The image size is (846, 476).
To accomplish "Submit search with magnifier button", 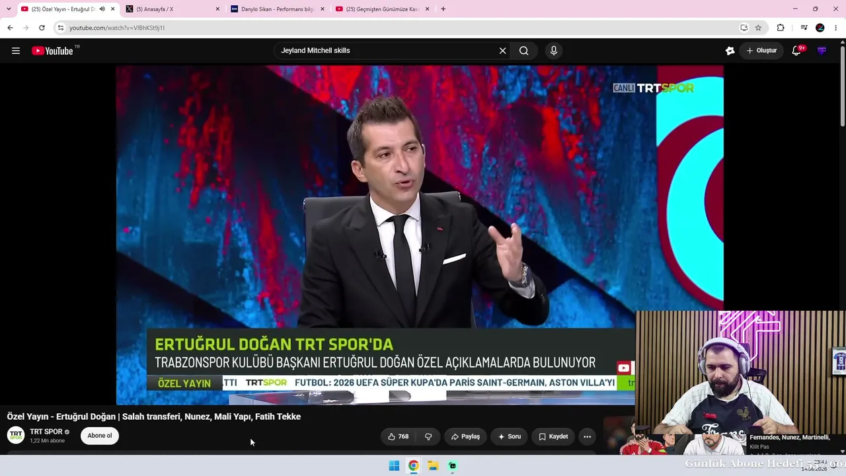I will tap(524, 51).
